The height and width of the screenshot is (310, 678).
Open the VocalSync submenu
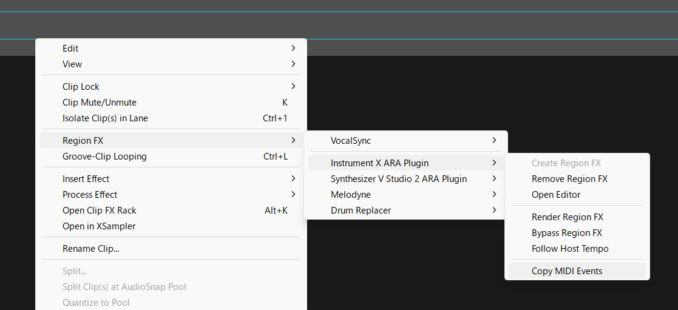pos(405,141)
